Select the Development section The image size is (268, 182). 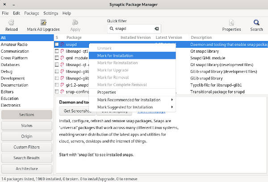[27, 78]
